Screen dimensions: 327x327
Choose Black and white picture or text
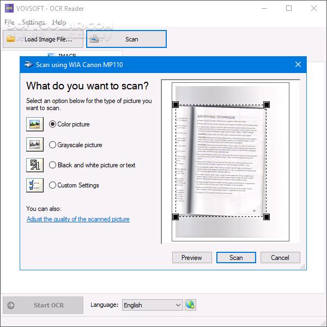tap(52, 165)
